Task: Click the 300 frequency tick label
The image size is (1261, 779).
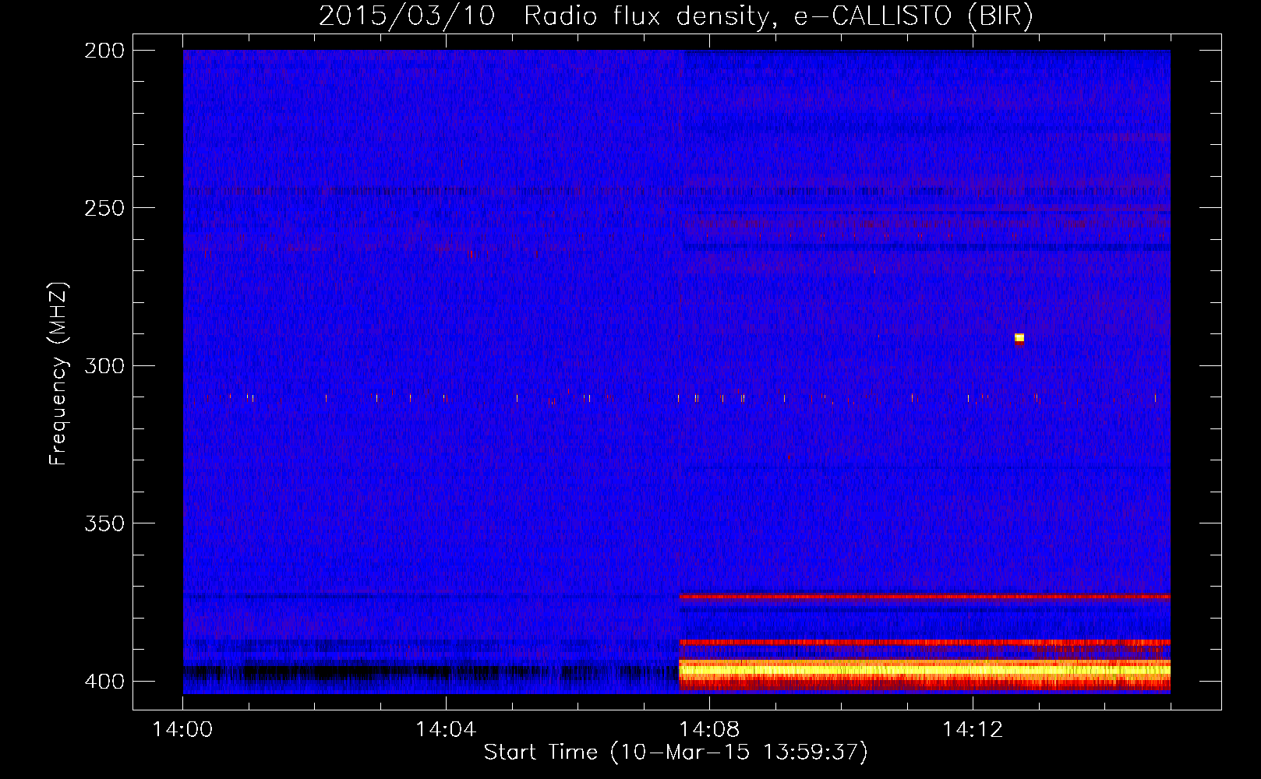Action: point(104,365)
